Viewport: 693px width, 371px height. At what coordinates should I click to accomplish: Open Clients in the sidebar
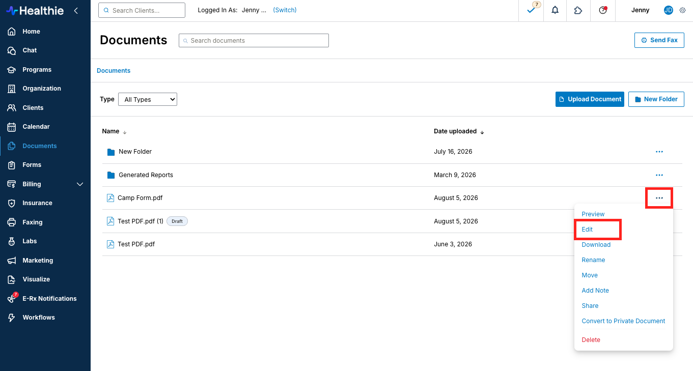pos(33,108)
